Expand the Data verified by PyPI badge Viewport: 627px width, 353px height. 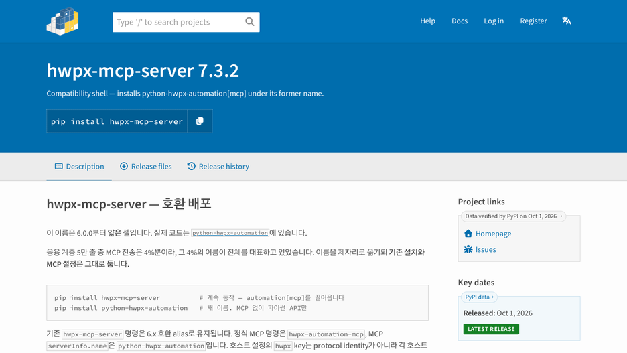point(513,216)
